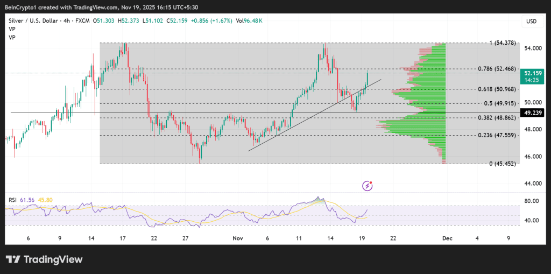Click the RSI indicator legend label
Viewport: 551px width, 274px height.
click(x=13, y=200)
